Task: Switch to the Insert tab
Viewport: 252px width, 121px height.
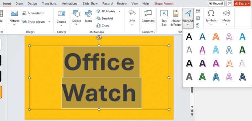Action: pyautogui.click(x=7, y=3)
